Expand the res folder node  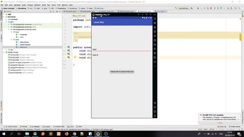click(x=6, y=50)
